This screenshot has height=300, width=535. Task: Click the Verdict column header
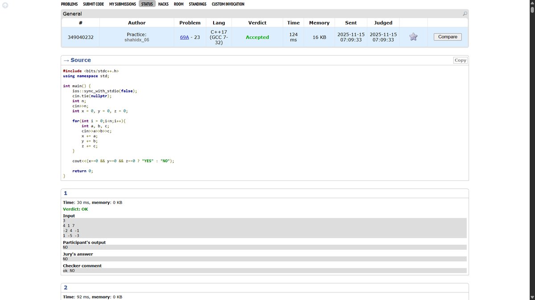[x=257, y=23]
